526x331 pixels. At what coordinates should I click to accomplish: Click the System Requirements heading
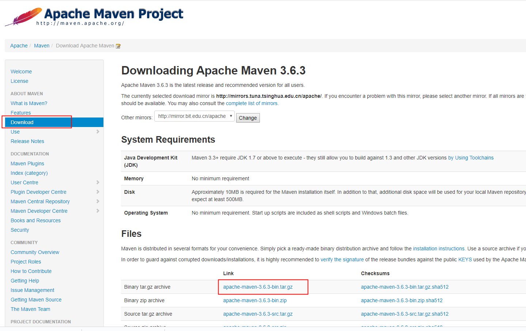click(x=168, y=139)
